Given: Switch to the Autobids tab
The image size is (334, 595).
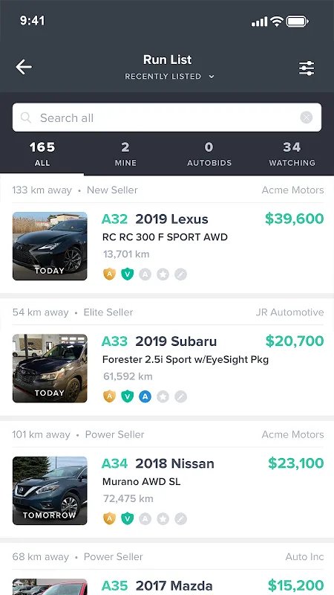Looking at the screenshot, I should (209, 154).
